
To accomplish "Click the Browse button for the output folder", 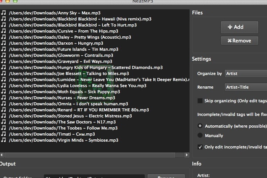I will 166,176.
